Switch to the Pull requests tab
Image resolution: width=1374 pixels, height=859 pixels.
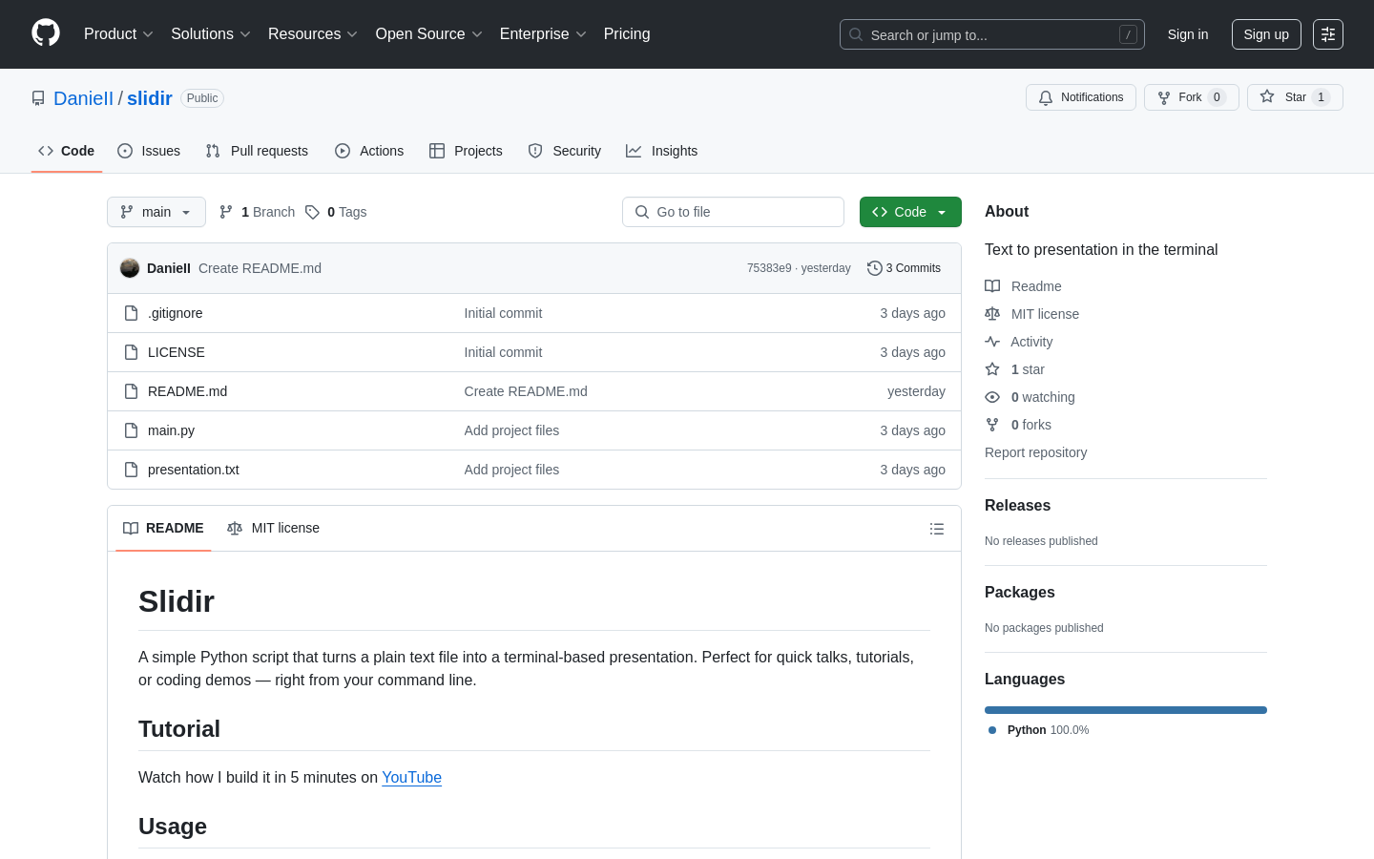tap(257, 151)
